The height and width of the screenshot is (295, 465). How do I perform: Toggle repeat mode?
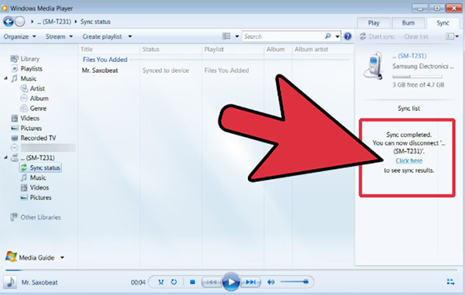tap(174, 282)
